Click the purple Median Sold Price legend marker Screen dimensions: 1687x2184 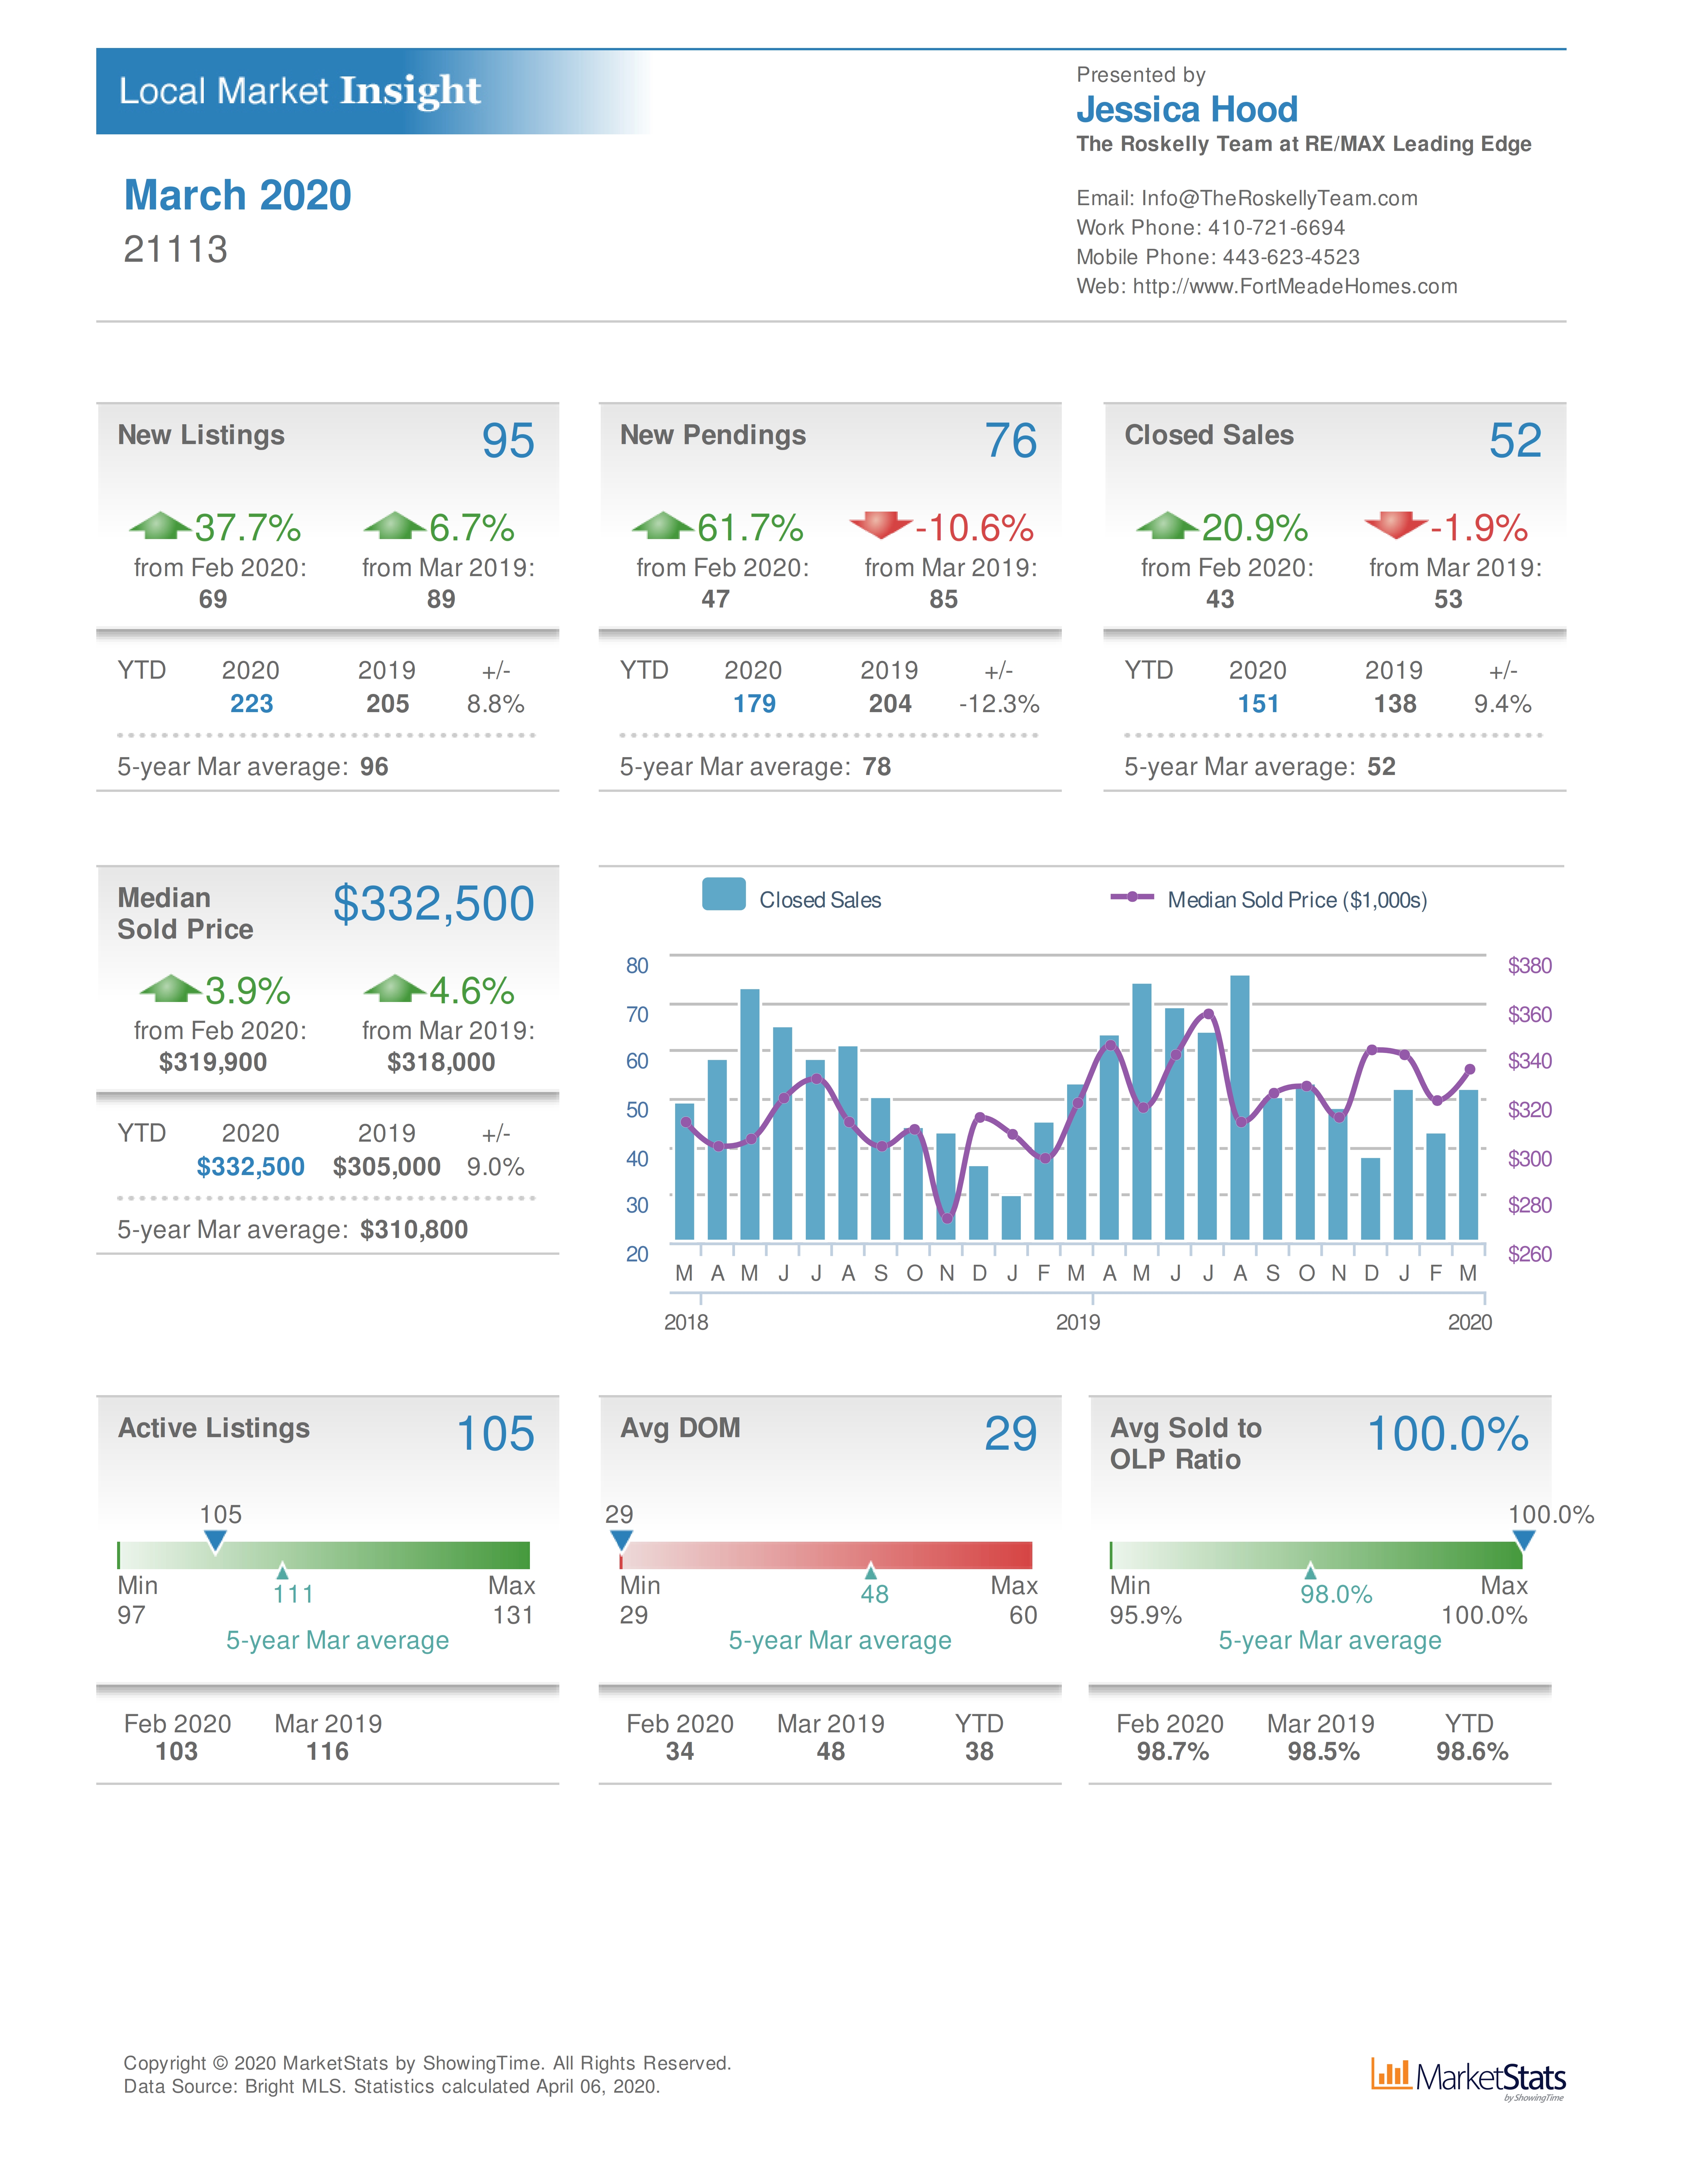point(1132,897)
